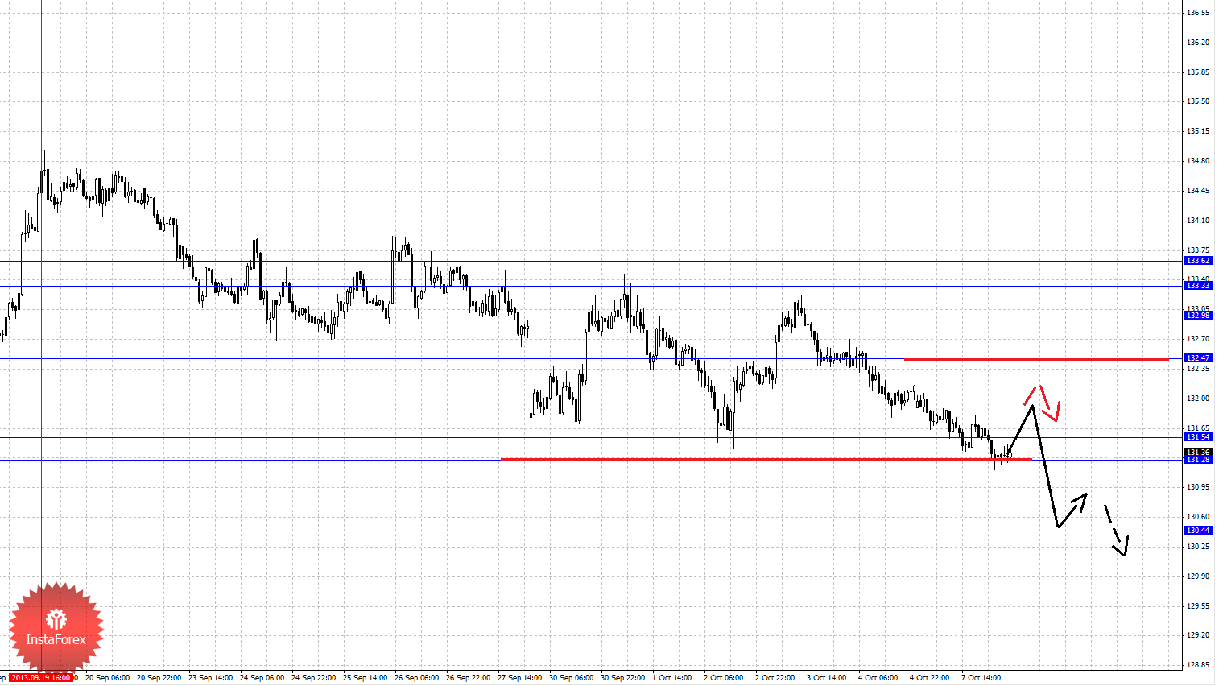Select 132.00 on the price scale
Image resolution: width=1223 pixels, height=686 pixels.
(1198, 399)
